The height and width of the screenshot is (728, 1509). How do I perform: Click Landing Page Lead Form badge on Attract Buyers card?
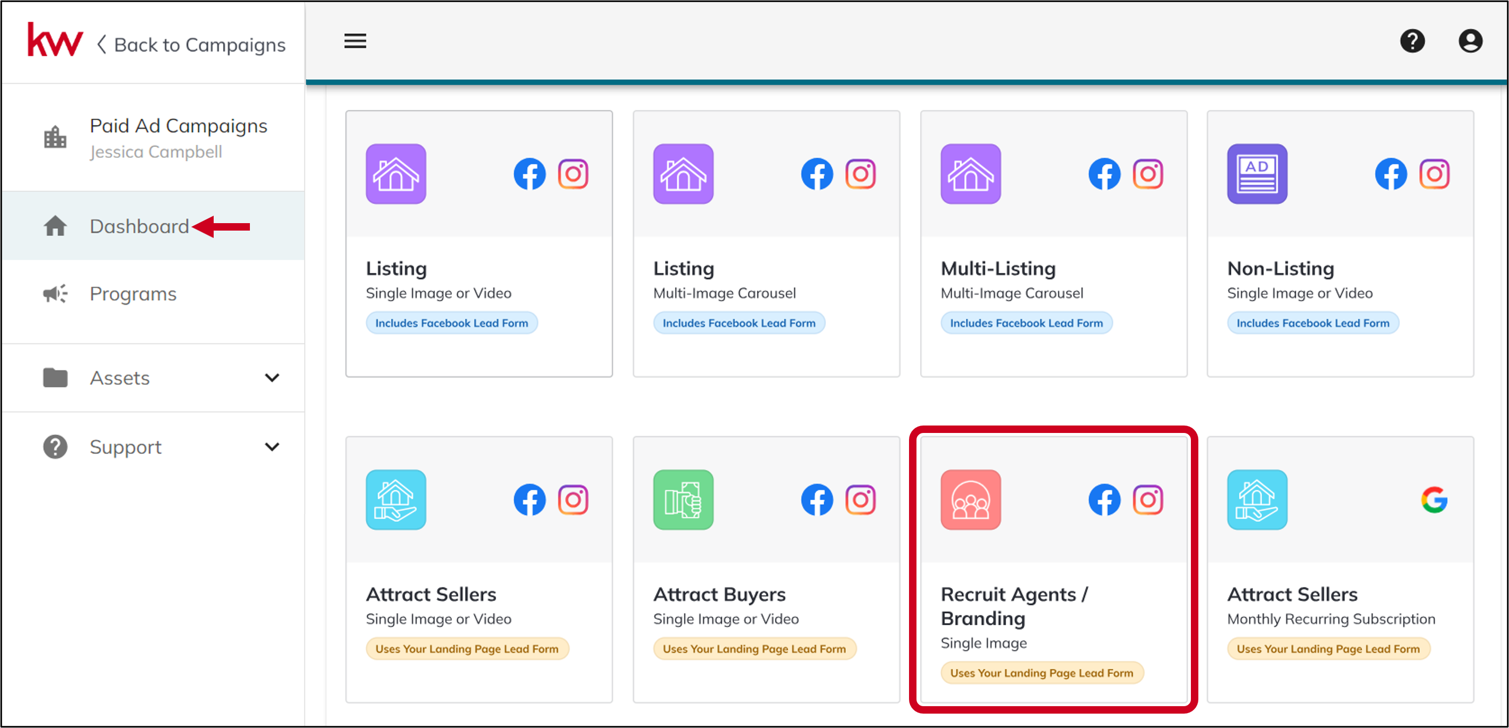click(x=754, y=648)
